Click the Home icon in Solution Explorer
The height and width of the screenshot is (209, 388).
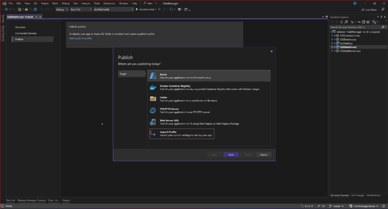[x=341, y=22]
